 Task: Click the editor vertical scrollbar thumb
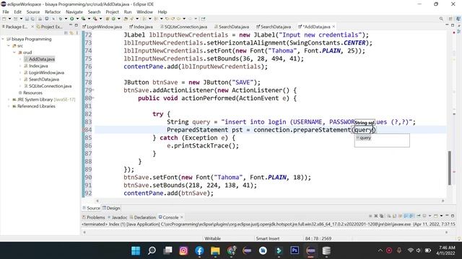tap(450, 168)
